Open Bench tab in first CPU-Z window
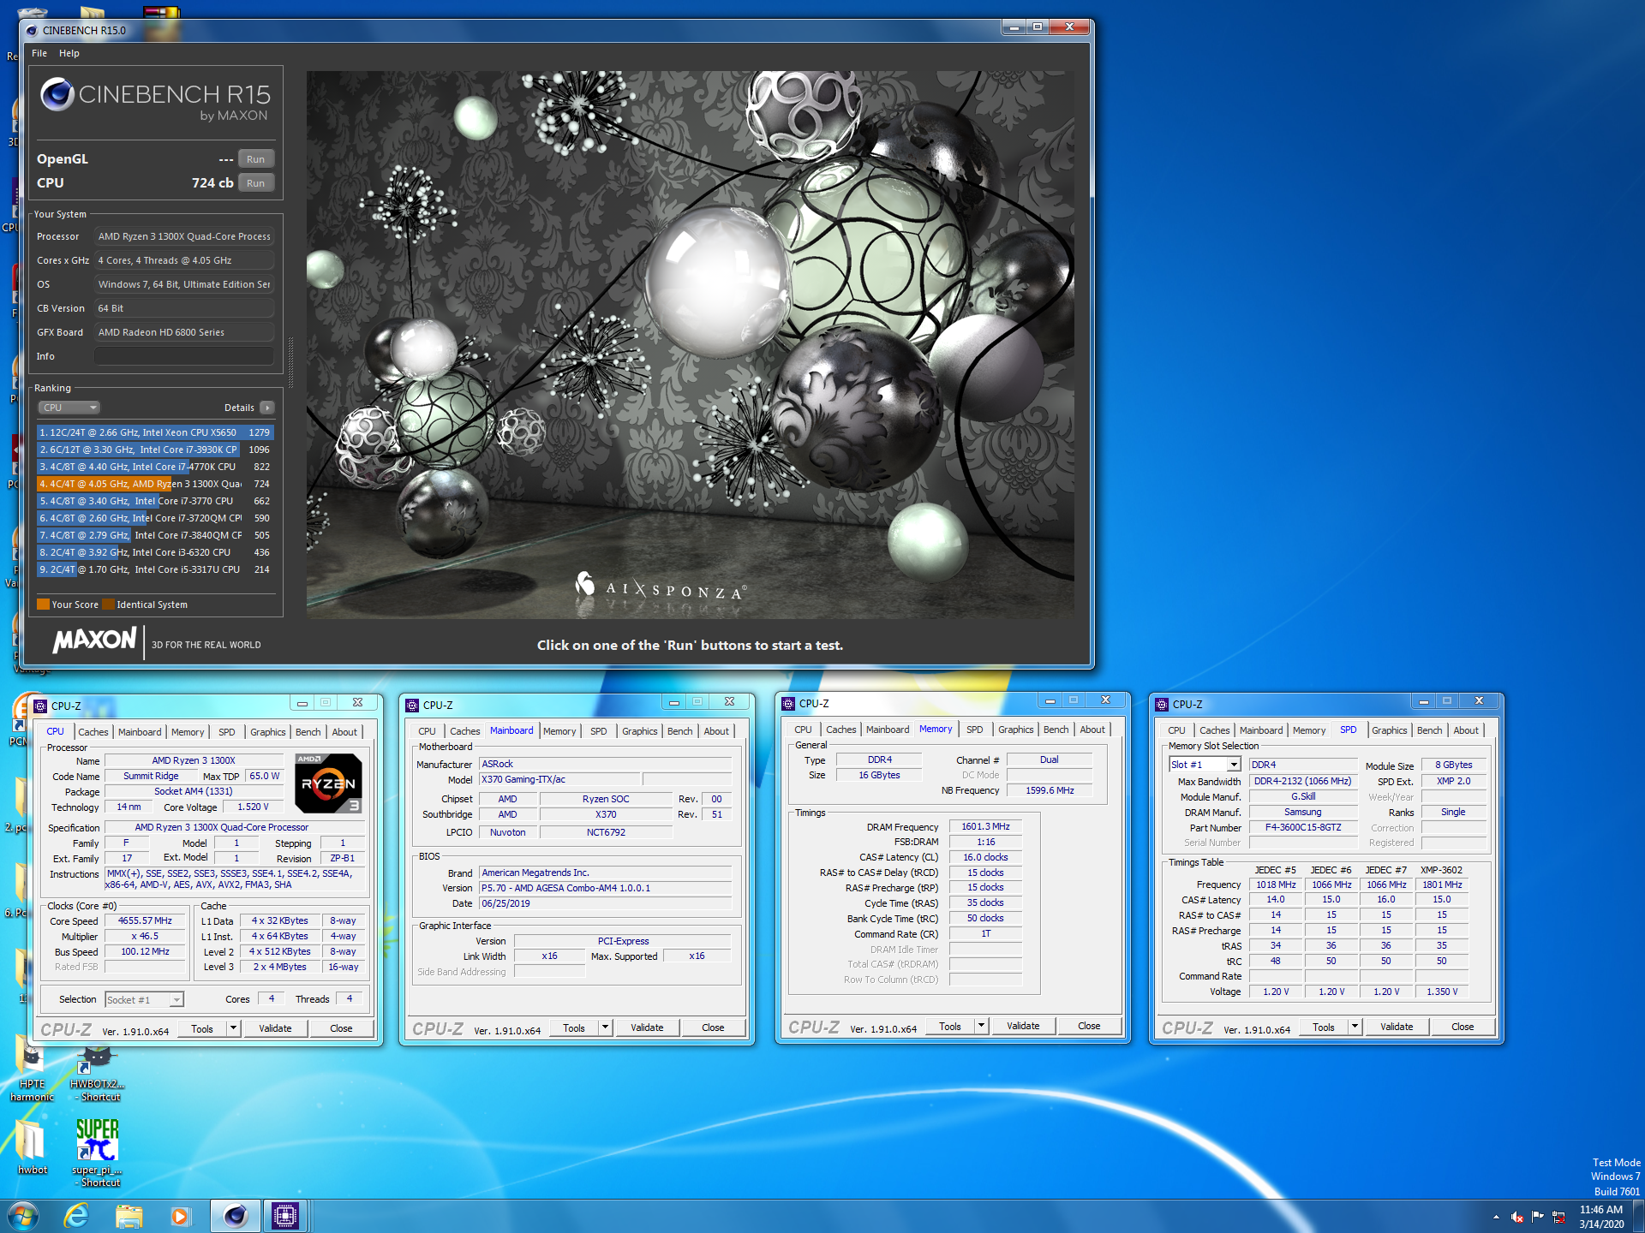 pyautogui.click(x=308, y=732)
